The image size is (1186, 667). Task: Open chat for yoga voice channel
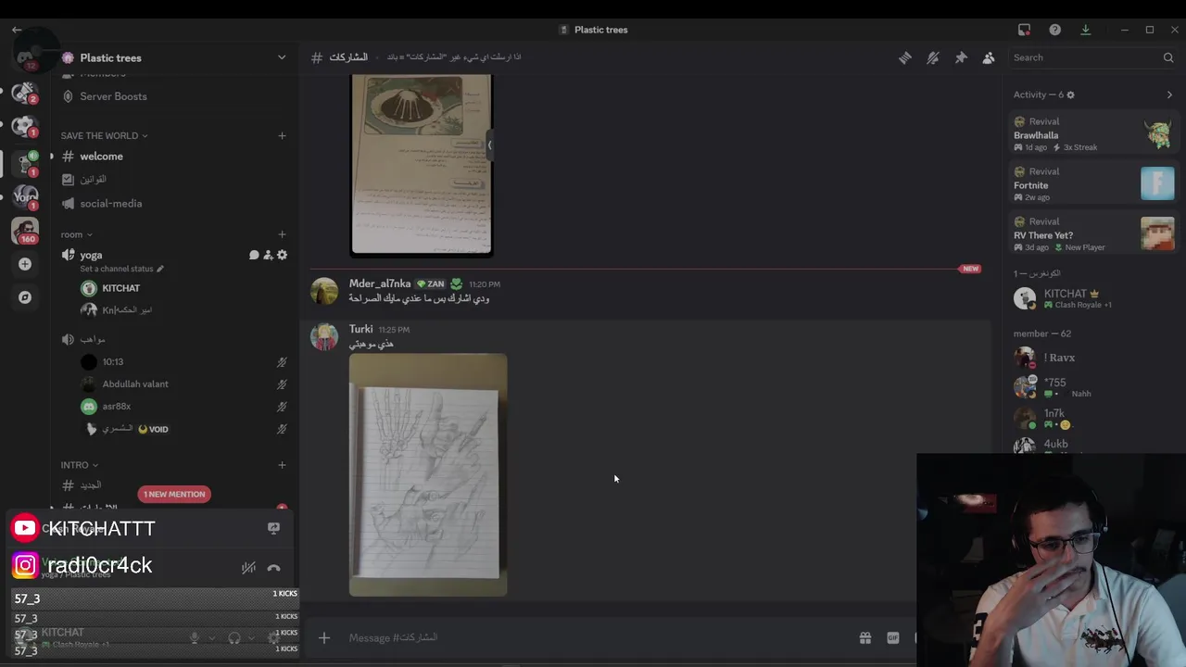tap(253, 255)
